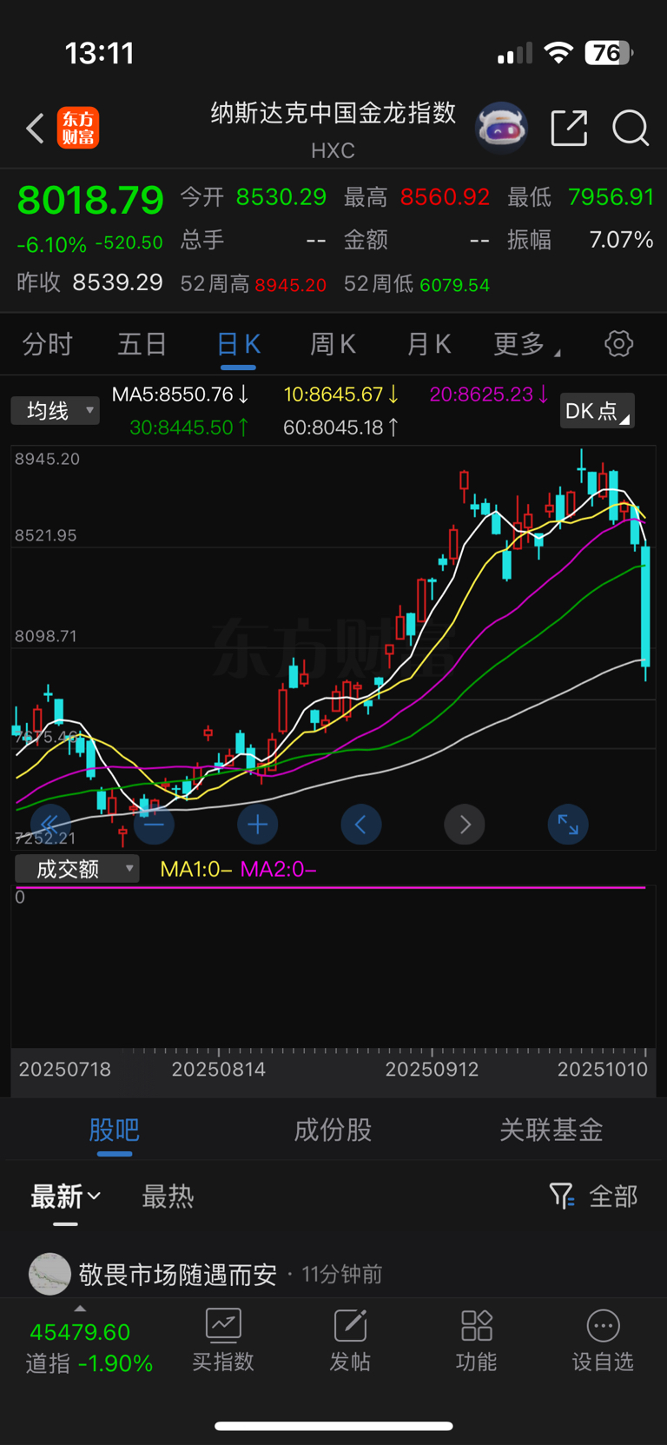Open the search magnifier icon
The height and width of the screenshot is (1445, 667).
tap(631, 128)
